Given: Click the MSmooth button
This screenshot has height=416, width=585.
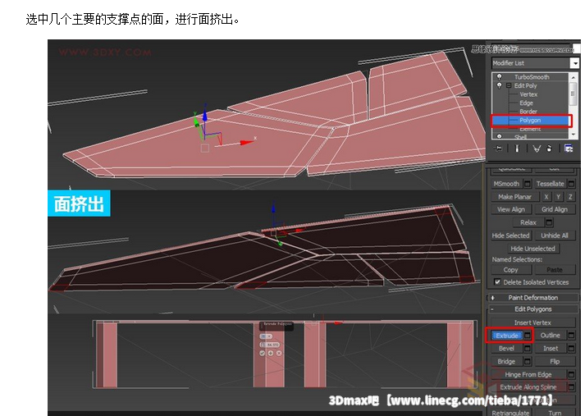Looking at the screenshot, I should (506, 184).
